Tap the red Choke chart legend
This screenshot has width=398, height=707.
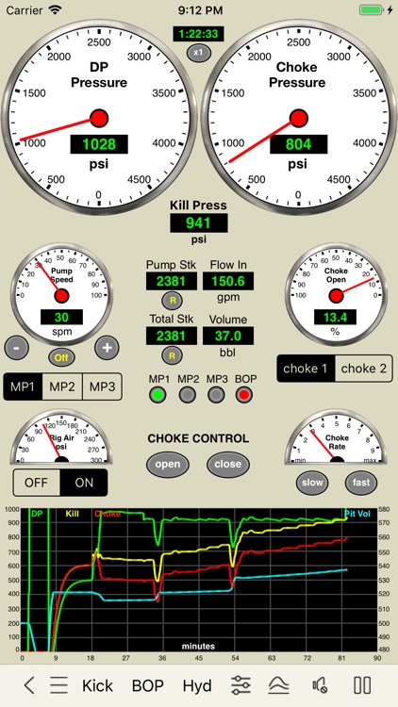tap(108, 514)
